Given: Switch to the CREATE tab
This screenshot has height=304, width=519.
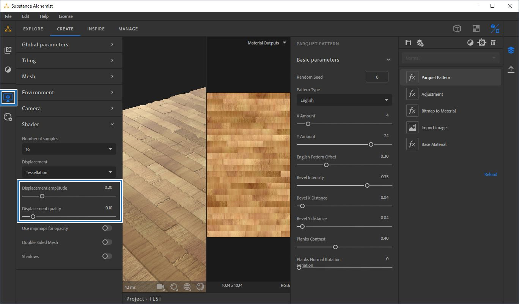Looking at the screenshot, I should click(65, 29).
